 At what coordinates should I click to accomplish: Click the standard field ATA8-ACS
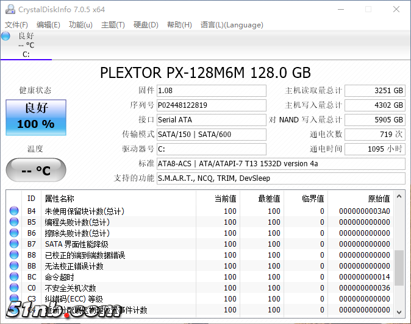pyautogui.click(x=281, y=164)
